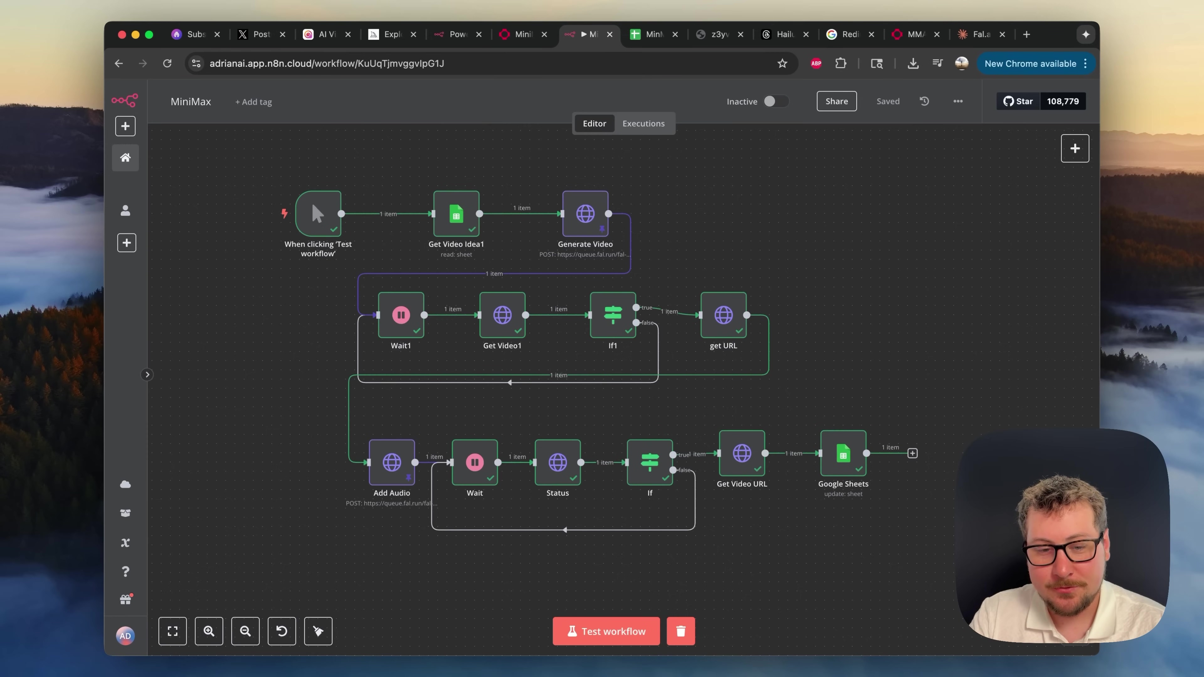Select the Wait1 node

[x=401, y=315]
